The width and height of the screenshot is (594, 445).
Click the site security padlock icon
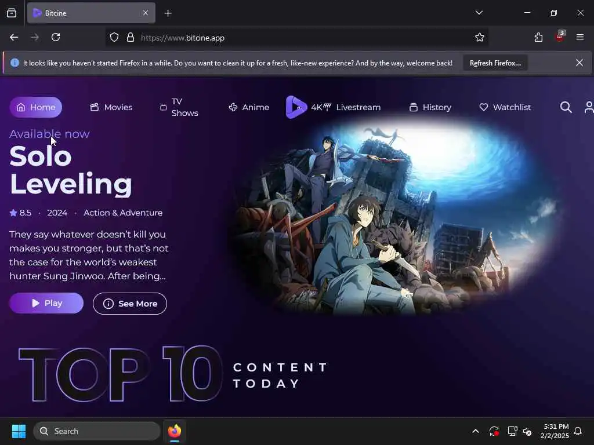pos(131,37)
